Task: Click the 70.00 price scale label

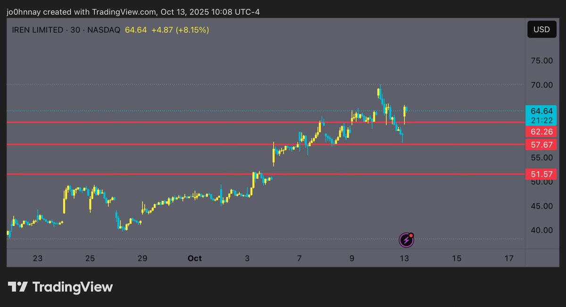Action: click(541, 85)
